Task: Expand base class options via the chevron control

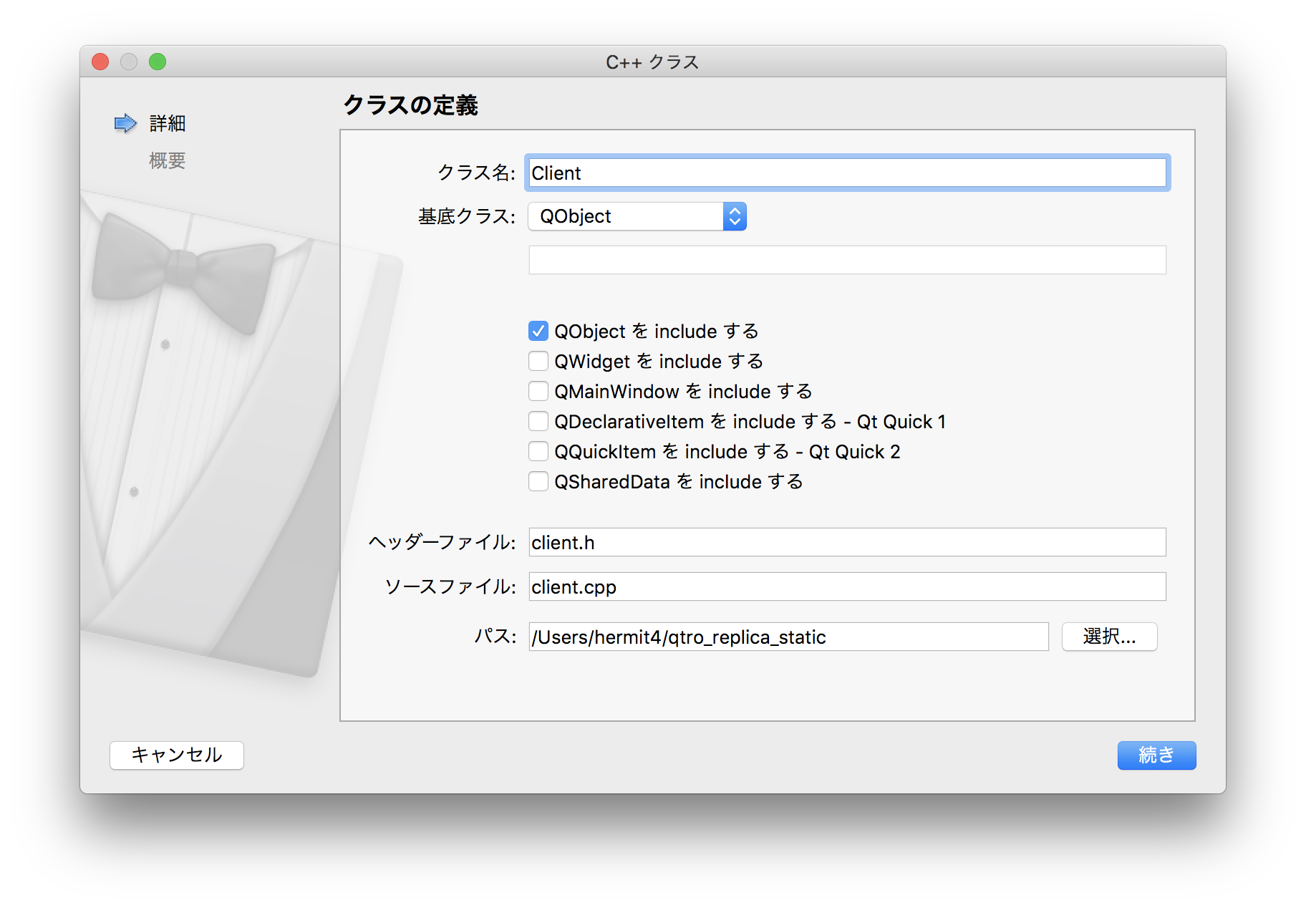Action: 734,216
